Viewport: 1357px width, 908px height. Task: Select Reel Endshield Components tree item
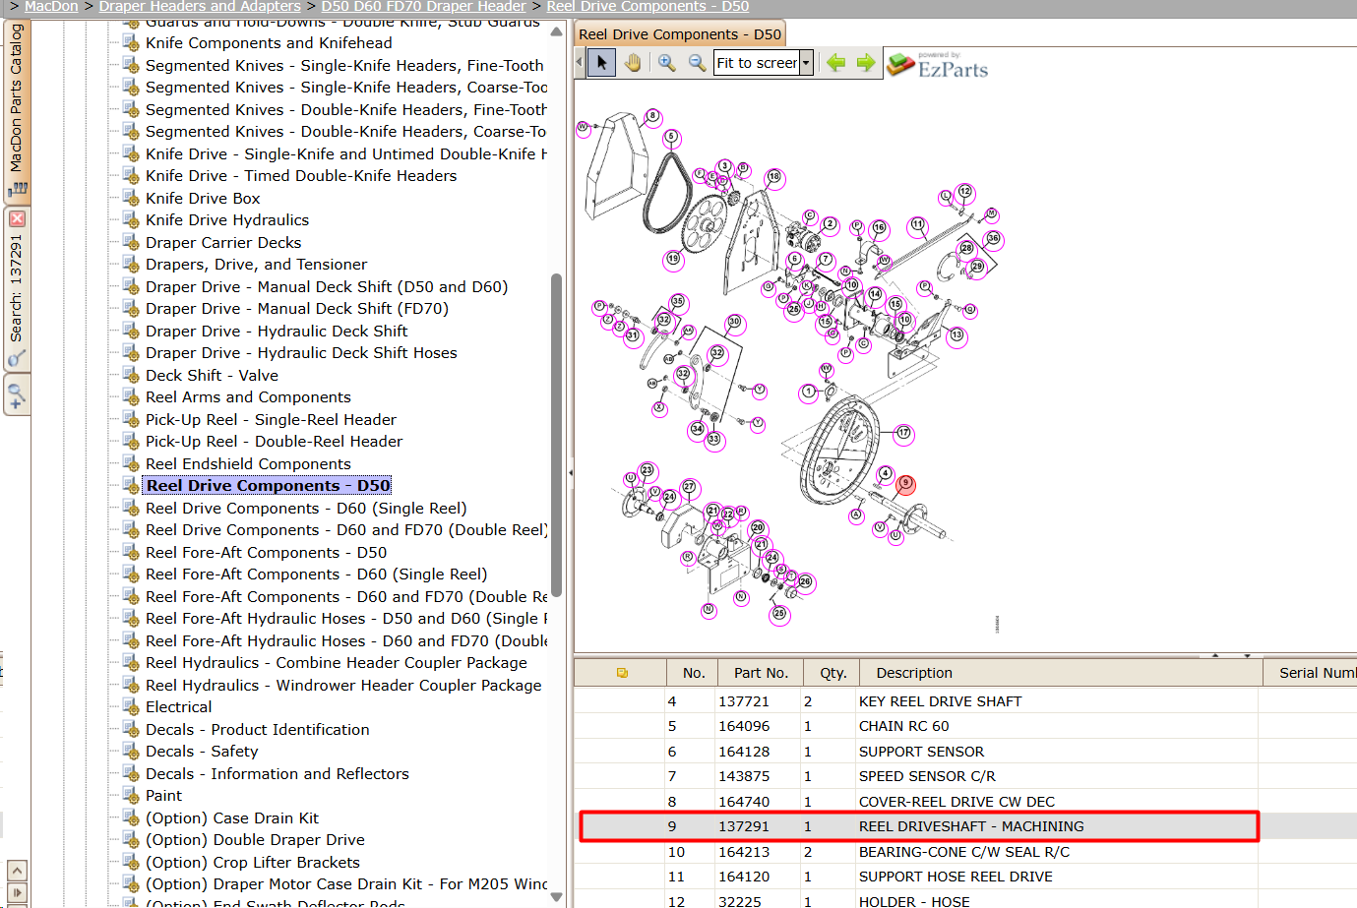tap(248, 463)
